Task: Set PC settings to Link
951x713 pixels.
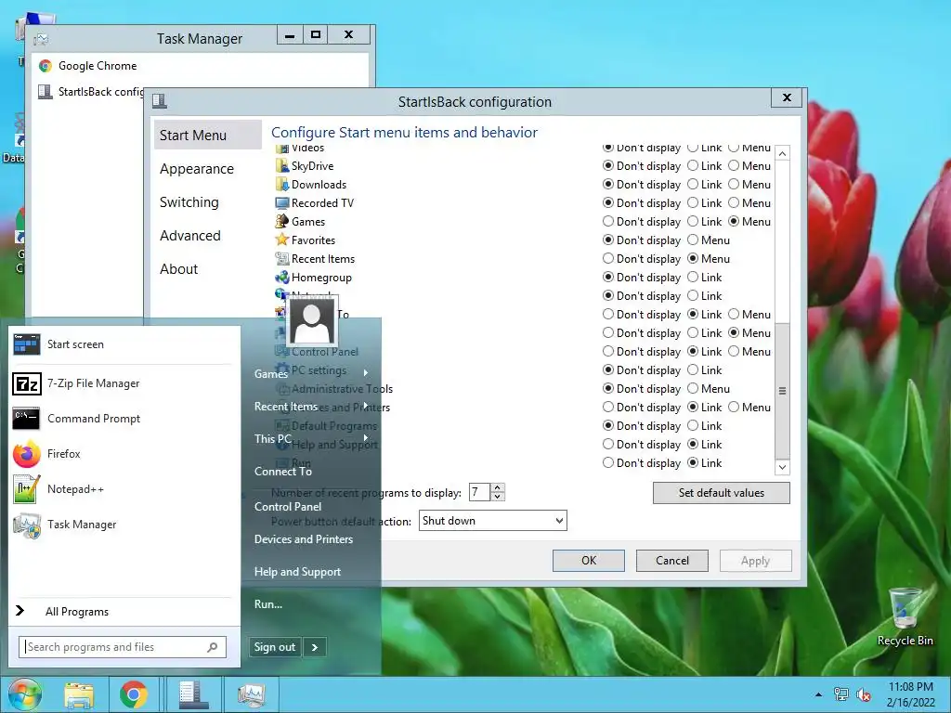Action: pos(693,369)
